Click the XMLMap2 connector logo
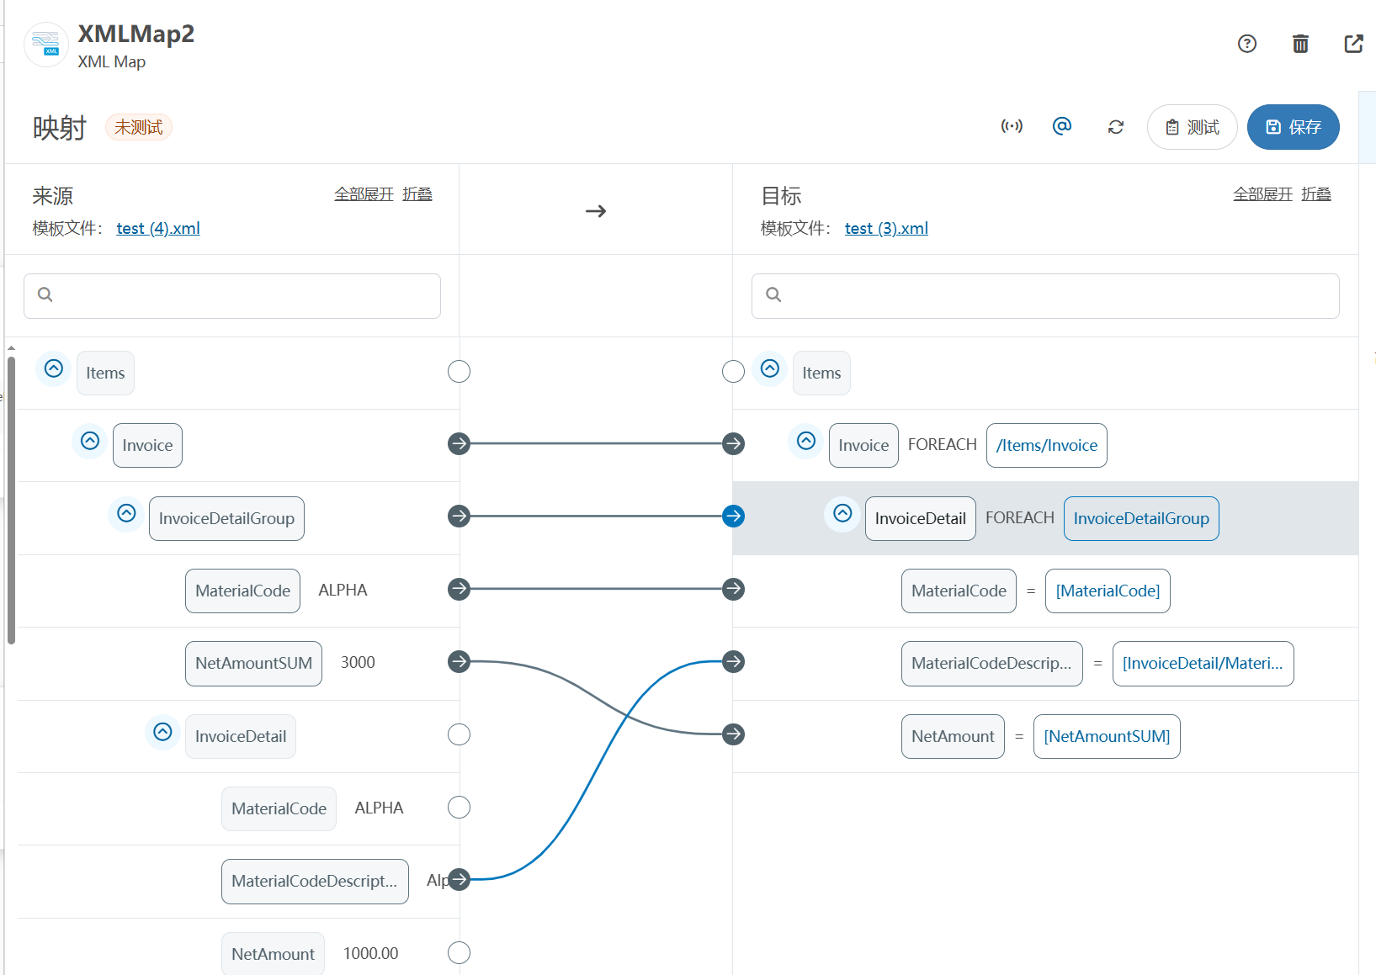 tap(46, 45)
